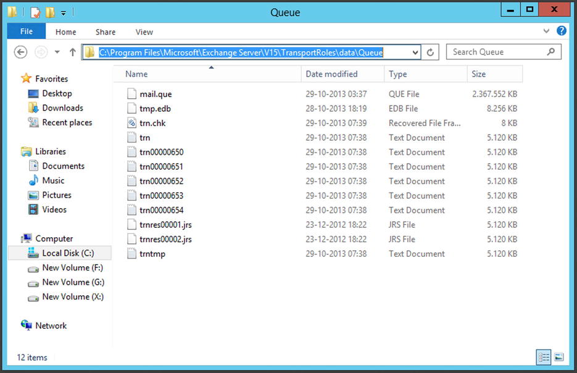Select file trn00000650
Screen dimensions: 577x373
[x=161, y=152]
